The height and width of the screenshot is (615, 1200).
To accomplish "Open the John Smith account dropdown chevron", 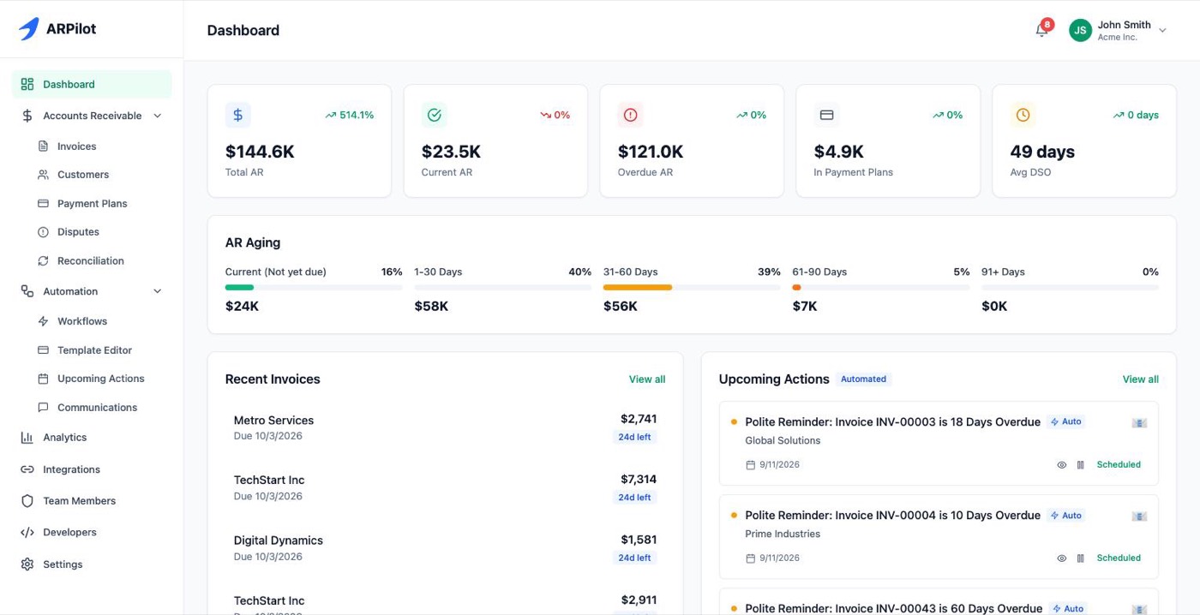I will coord(1162,30).
